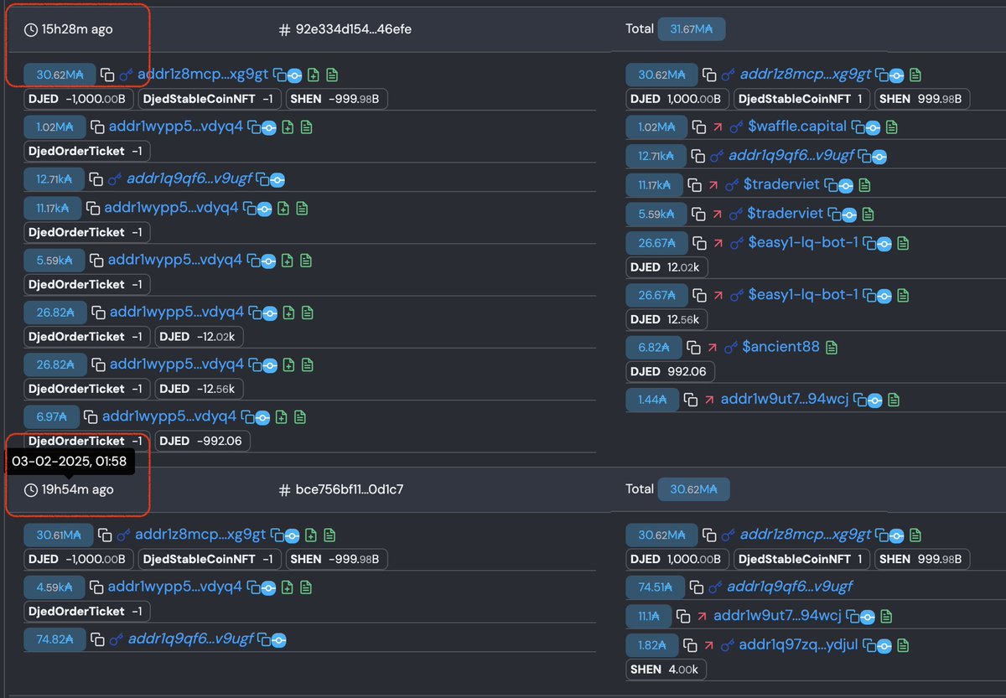Open addr1z8mcp…xg9gt link in 30.61M₳ row
Image resolution: width=1006 pixels, height=698 pixels.
200,535
